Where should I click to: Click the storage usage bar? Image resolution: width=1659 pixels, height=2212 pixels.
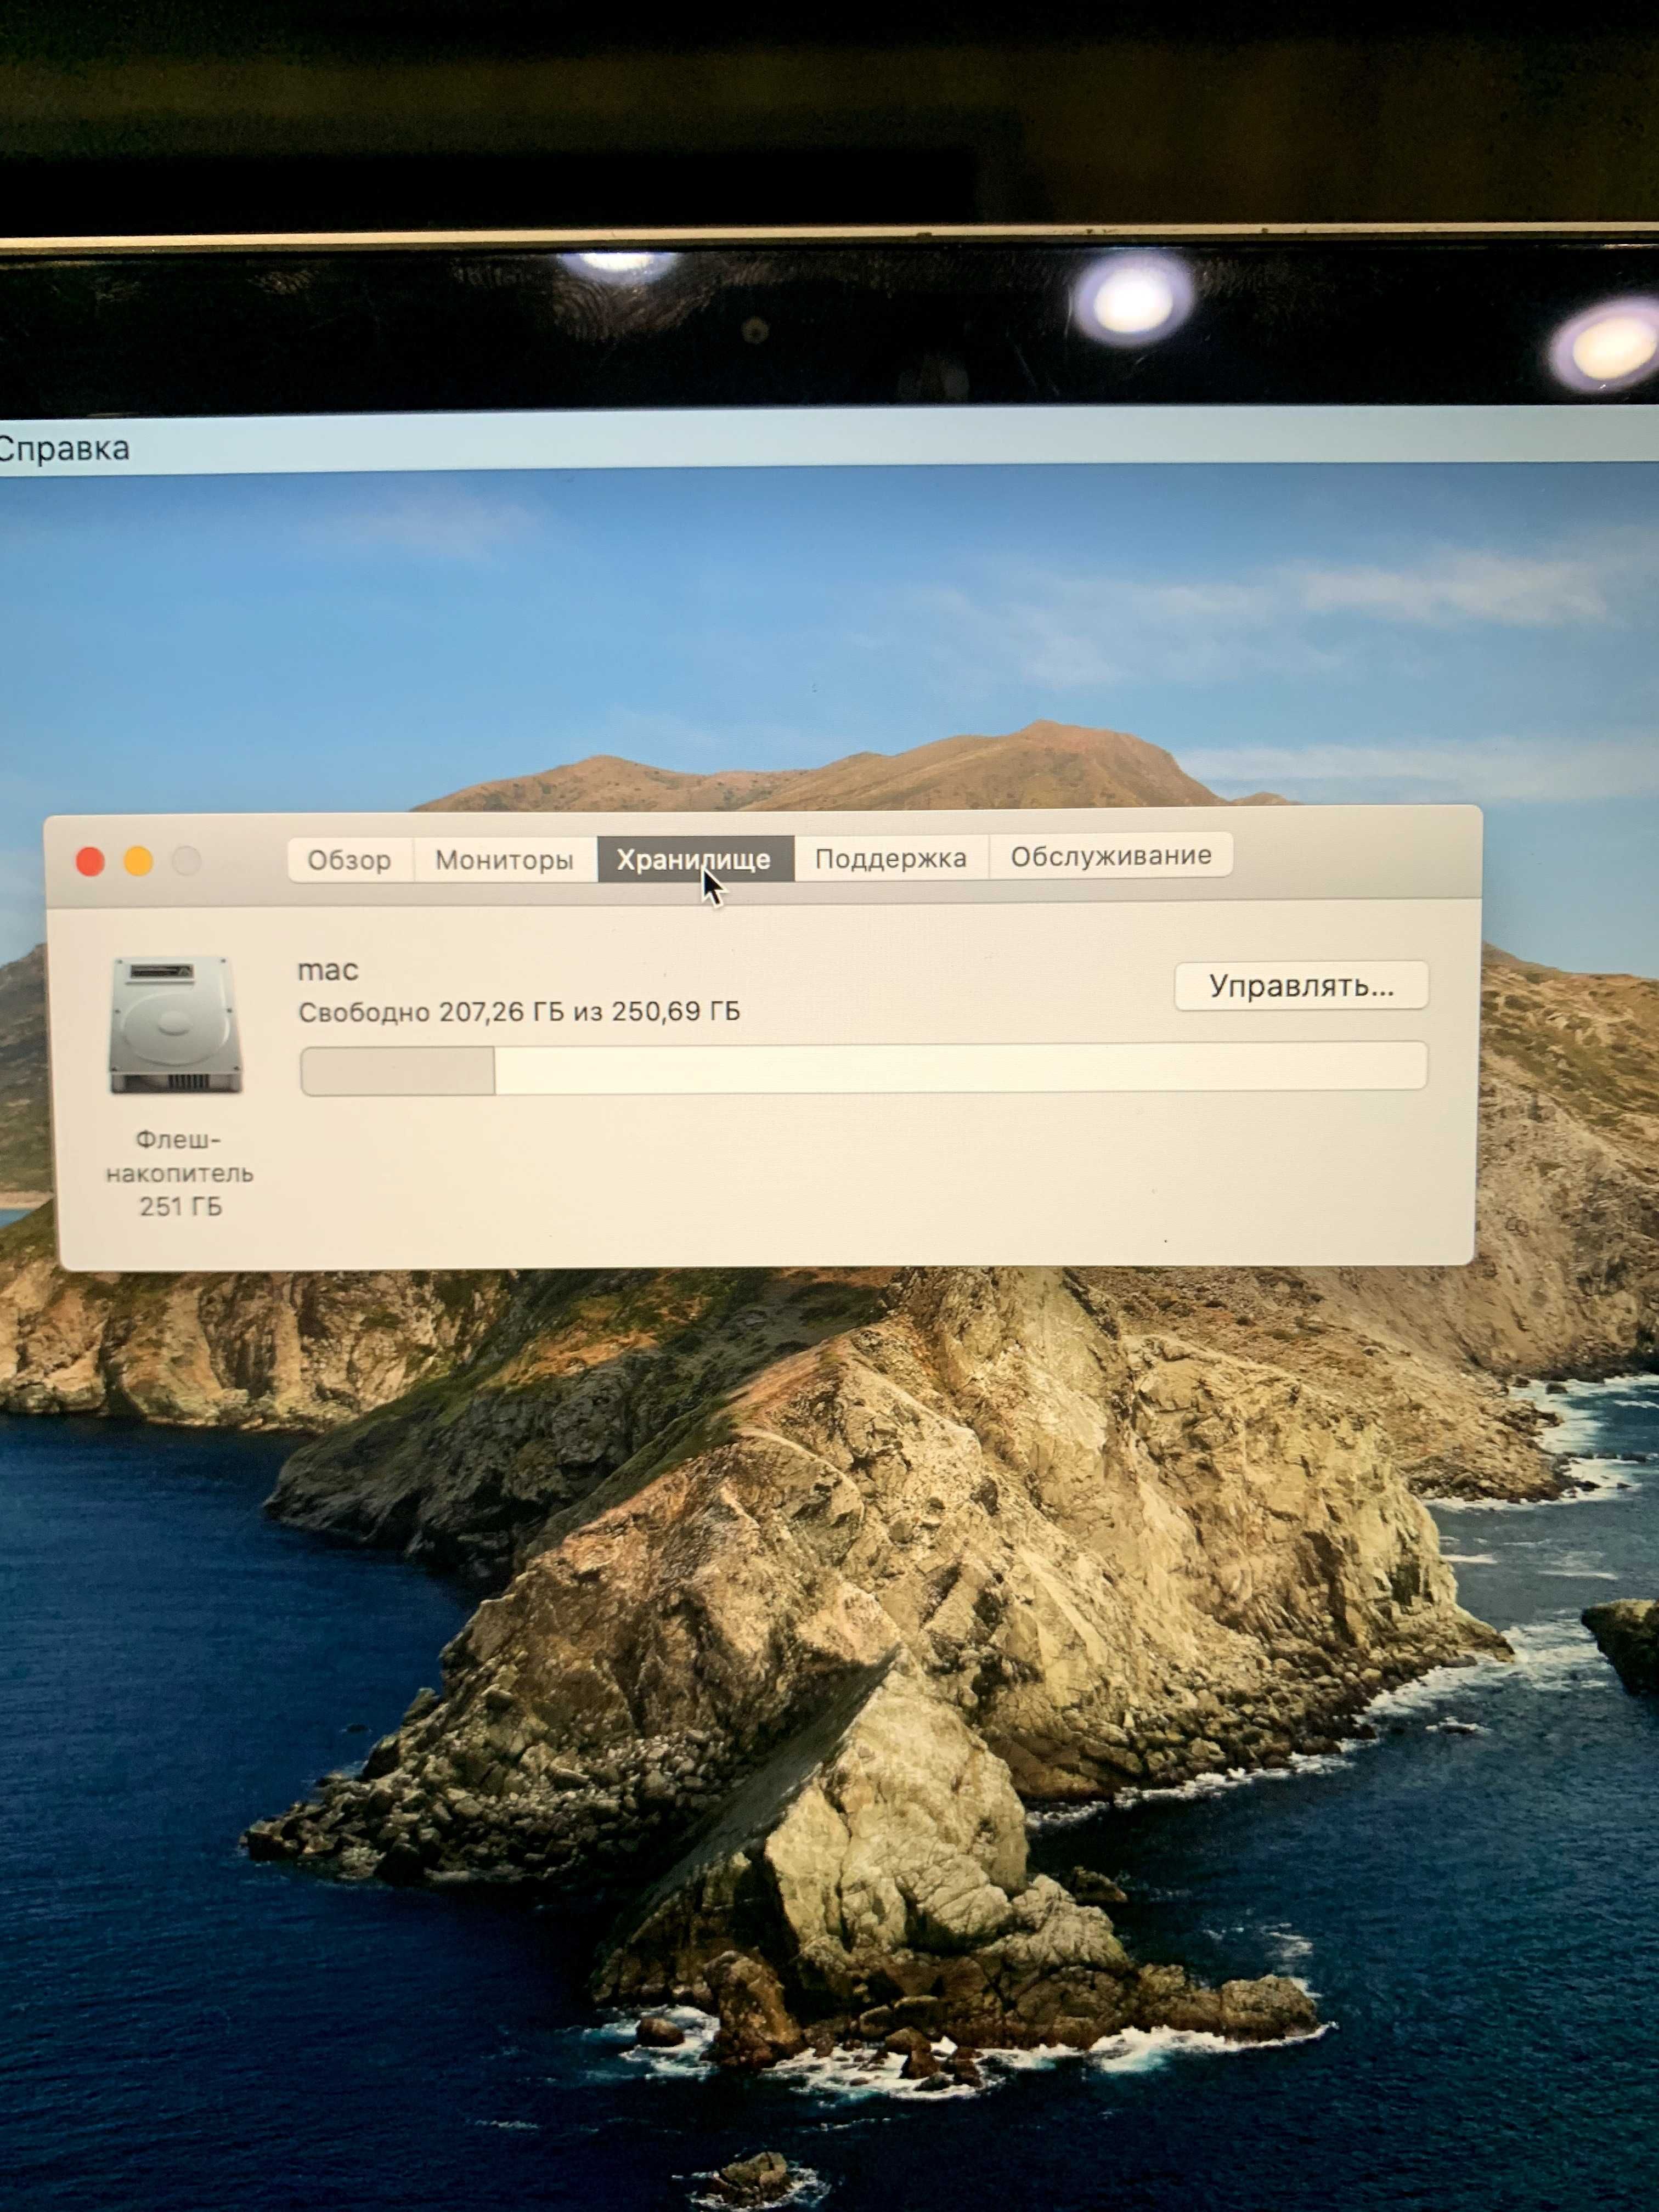[864, 1068]
